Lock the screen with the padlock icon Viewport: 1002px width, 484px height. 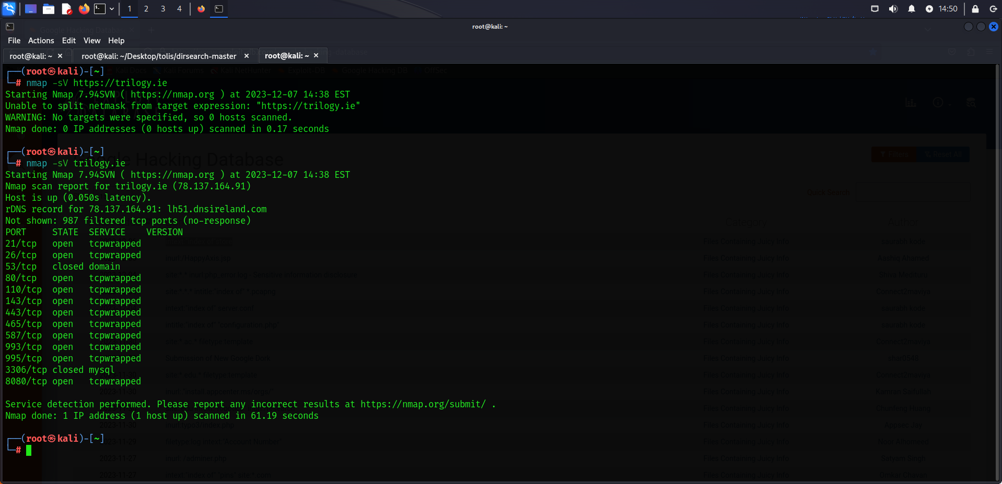[x=975, y=9]
